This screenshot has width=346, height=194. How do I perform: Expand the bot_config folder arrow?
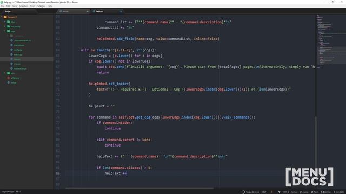[5, 26]
